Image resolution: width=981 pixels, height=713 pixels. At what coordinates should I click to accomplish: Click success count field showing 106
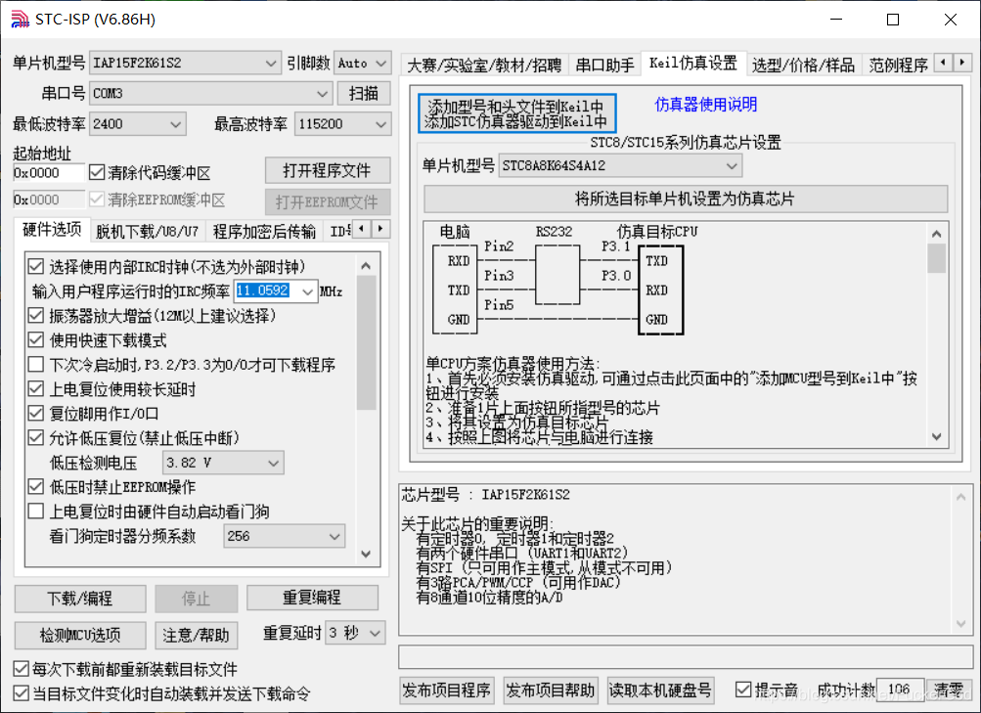coord(900,690)
